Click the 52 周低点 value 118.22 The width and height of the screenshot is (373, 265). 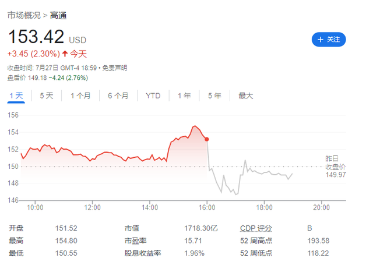click(318, 253)
